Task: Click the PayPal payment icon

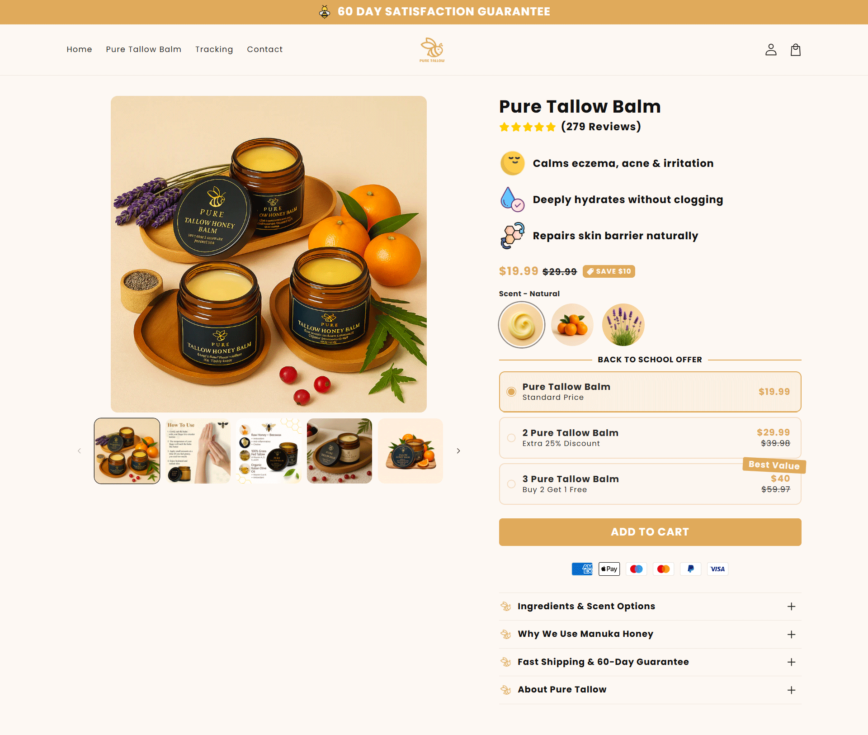Action: tap(690, 569)
